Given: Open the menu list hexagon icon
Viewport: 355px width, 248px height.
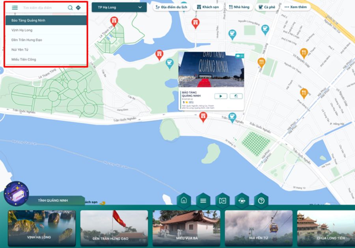Looking at the screenshot, I should click(203, 200).
